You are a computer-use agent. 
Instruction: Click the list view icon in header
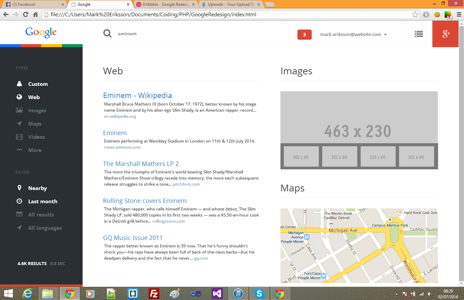pyautogui.click(x=418, y=34)
